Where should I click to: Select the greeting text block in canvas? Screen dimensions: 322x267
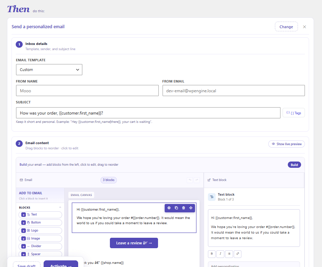tap(134, 218)
